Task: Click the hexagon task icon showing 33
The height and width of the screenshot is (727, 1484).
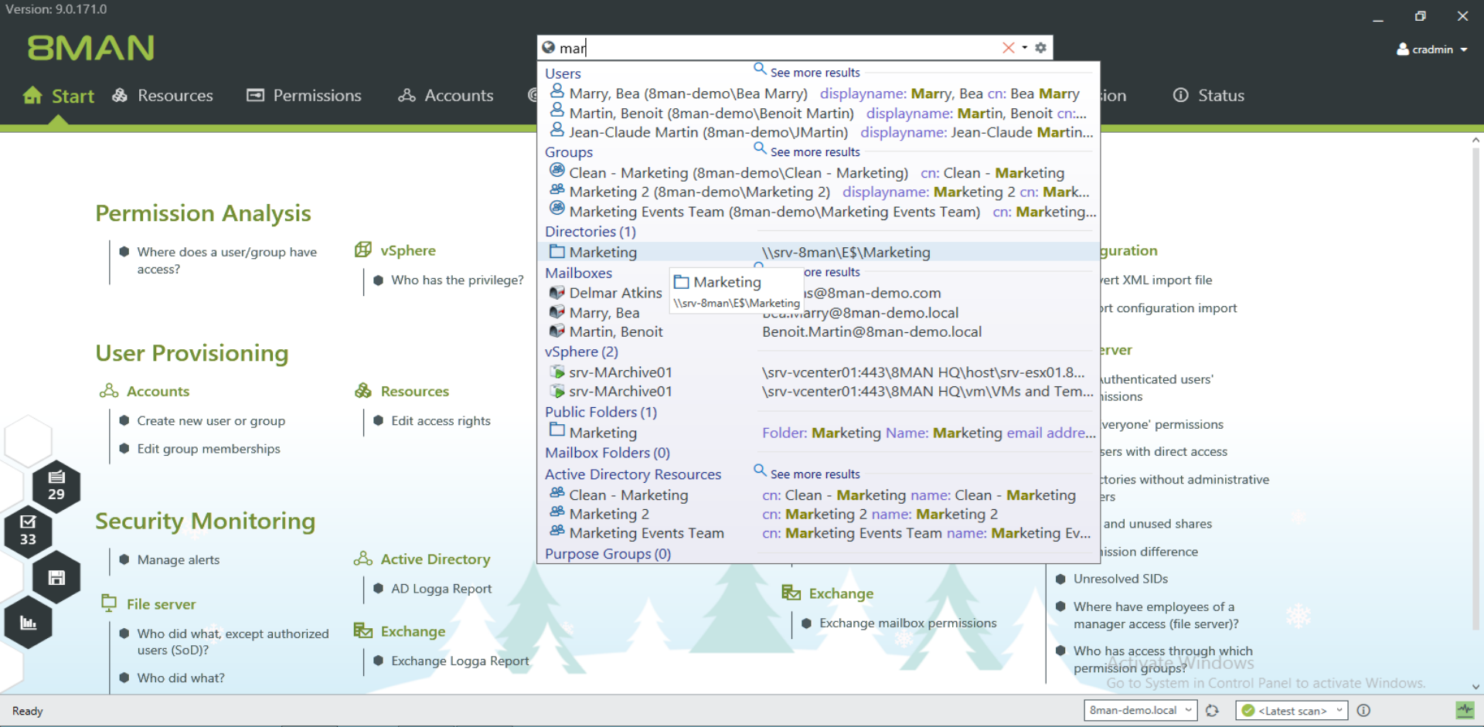Action: [x=28, y=531]
